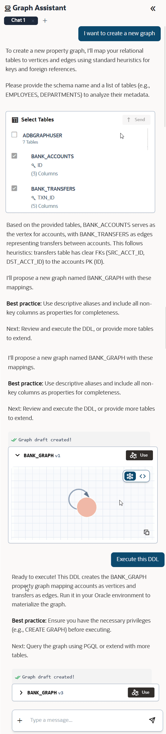Focus the Type a message input field
Viewport: 166px width, 734px height.
click(x=87, y=720)
